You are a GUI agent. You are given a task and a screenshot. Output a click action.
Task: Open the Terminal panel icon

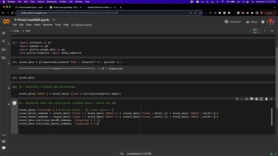pos(3,148)
